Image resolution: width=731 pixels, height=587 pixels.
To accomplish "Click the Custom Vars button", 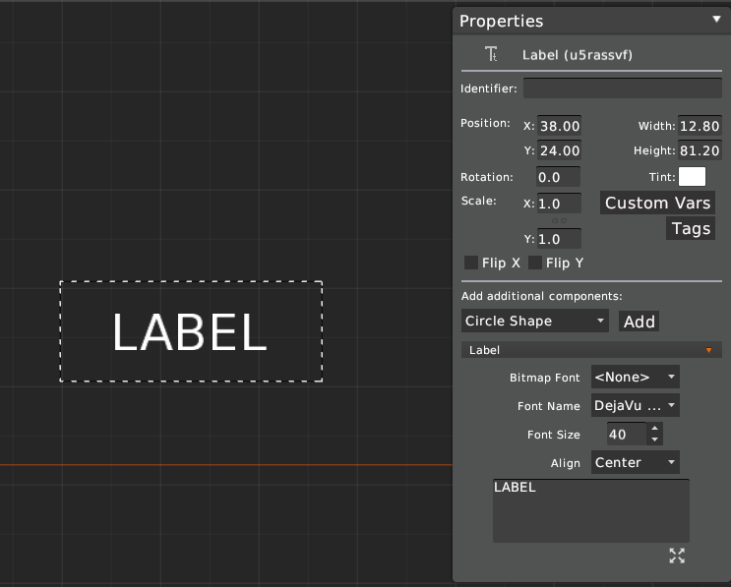I will point(657,203).
